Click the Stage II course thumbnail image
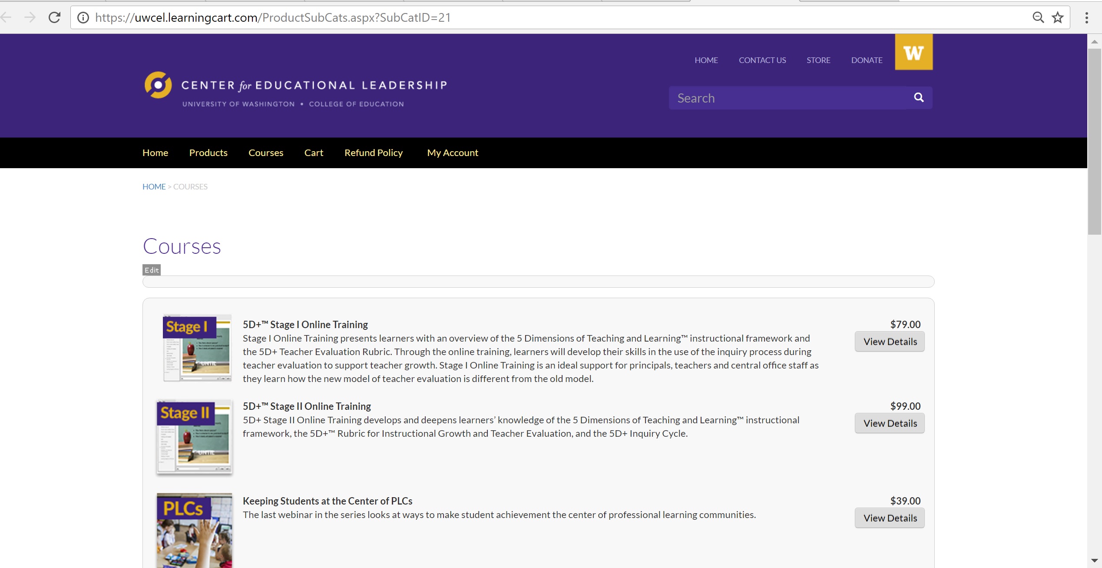The height and width of the screenshot is (568, 1102). click(x=194, y=437)
